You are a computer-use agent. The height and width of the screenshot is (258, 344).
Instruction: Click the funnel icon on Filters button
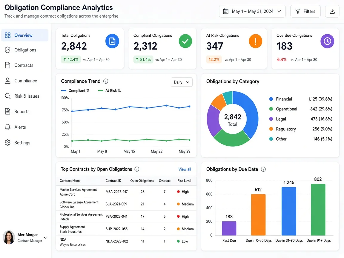[298, 11]
